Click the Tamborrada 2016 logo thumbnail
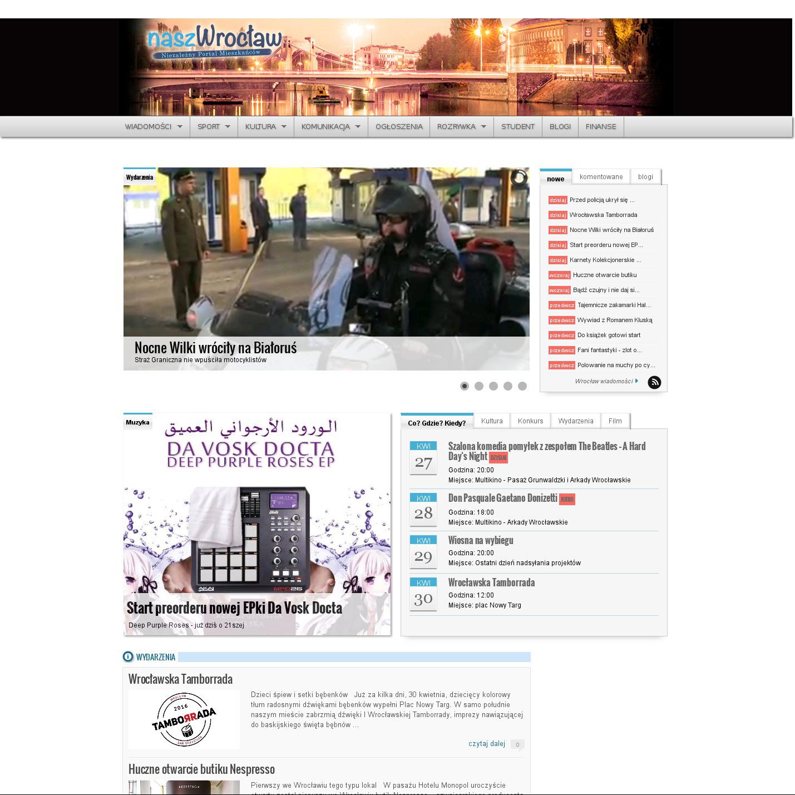Viewport: 795px width, 795px height. [x=184, y=719]
